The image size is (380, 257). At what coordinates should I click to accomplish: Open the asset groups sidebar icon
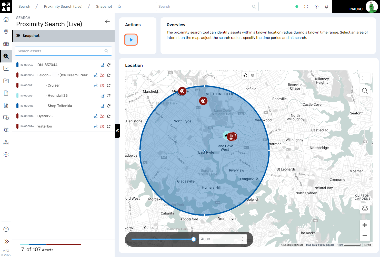6,44
